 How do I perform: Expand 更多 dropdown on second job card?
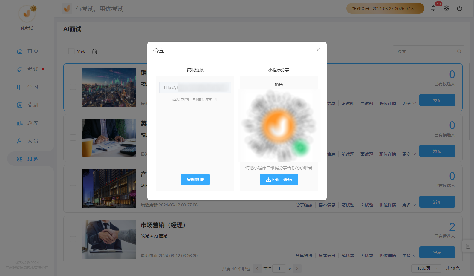coord(409,154)
